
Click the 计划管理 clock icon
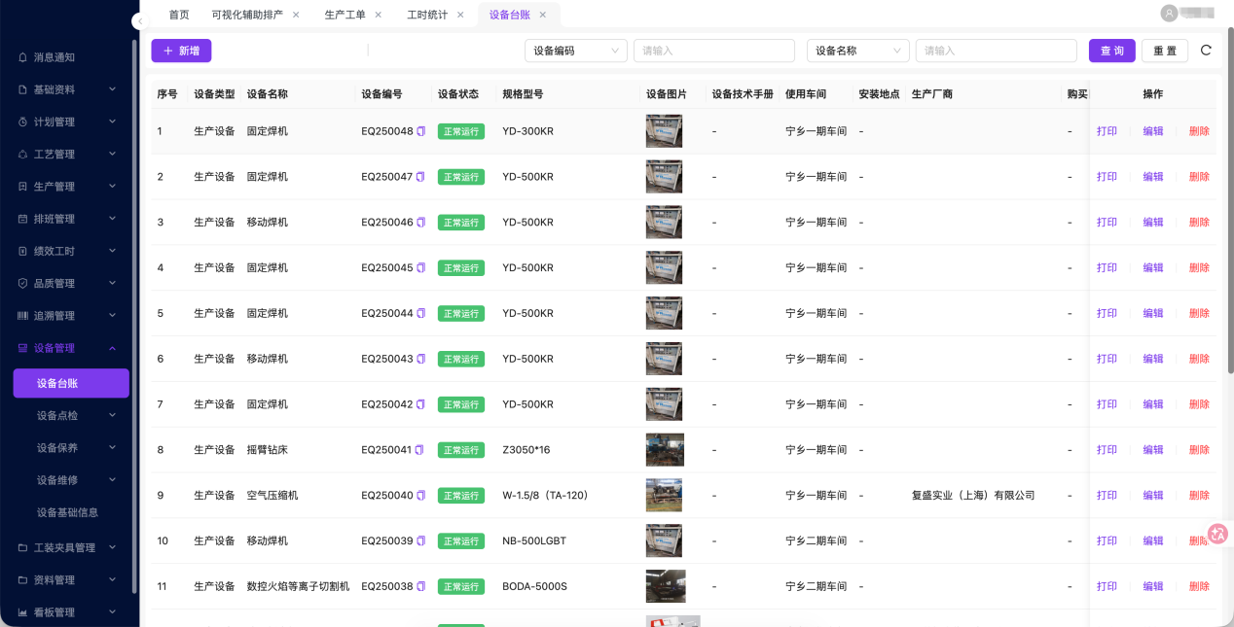(x=22, y=122)
